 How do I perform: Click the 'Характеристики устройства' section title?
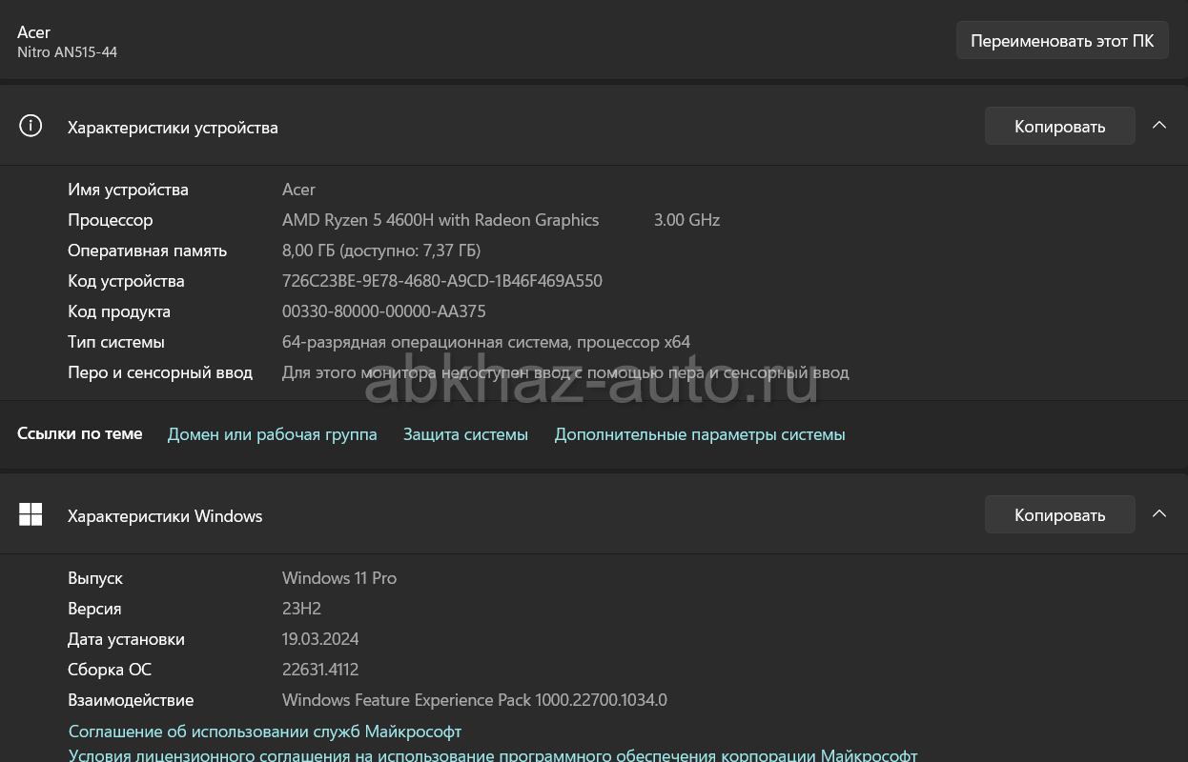[x=173, y=128]
